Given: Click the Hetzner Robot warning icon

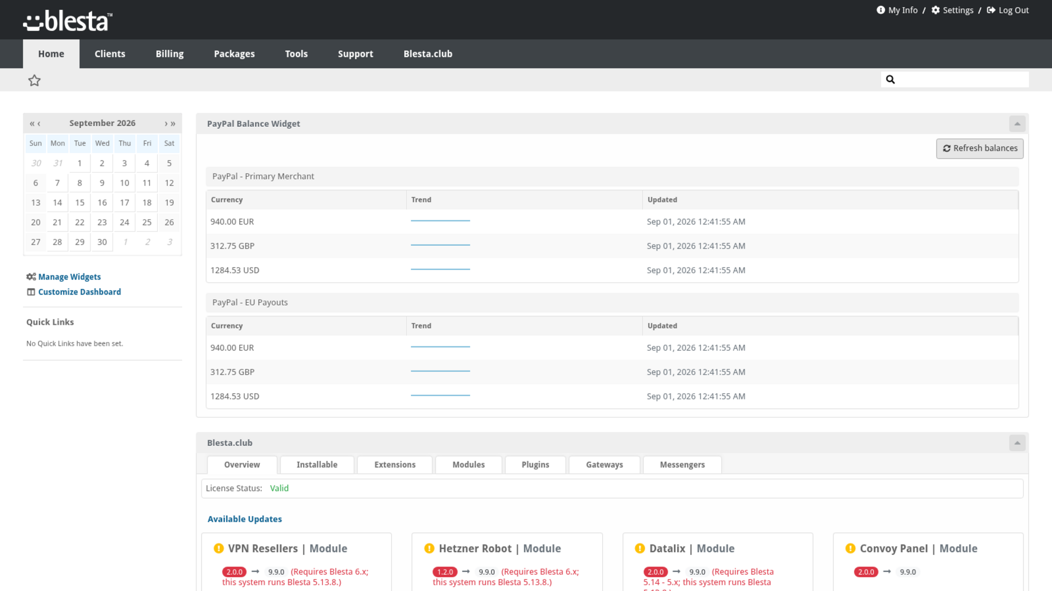Looking at the screenshot, I should (x=429, y=548).
